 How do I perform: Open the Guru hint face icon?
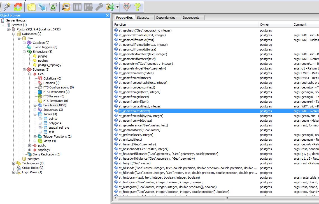coord(127,7)
